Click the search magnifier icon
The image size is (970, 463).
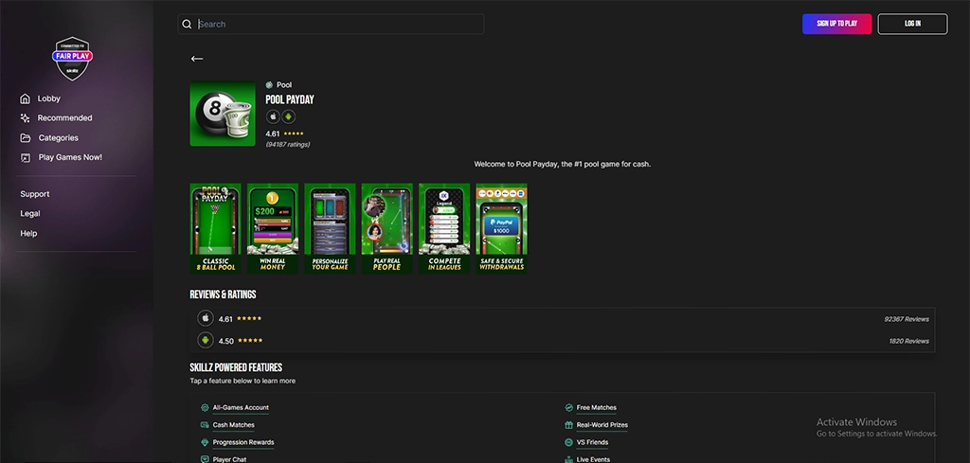[x=187, y=24]
